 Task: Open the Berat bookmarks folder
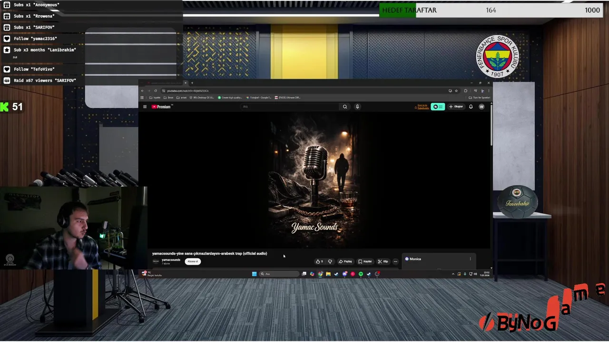click(168, 97)
